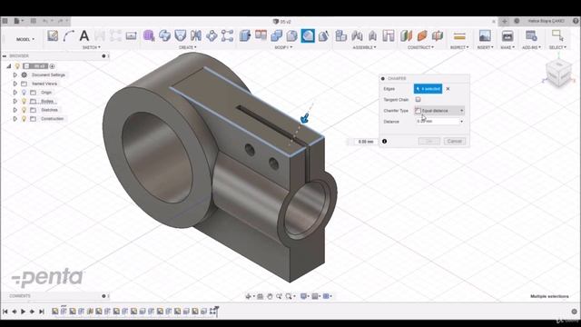
Task: Click the Insert image icon above Insert
Action: tap(485, 36)
